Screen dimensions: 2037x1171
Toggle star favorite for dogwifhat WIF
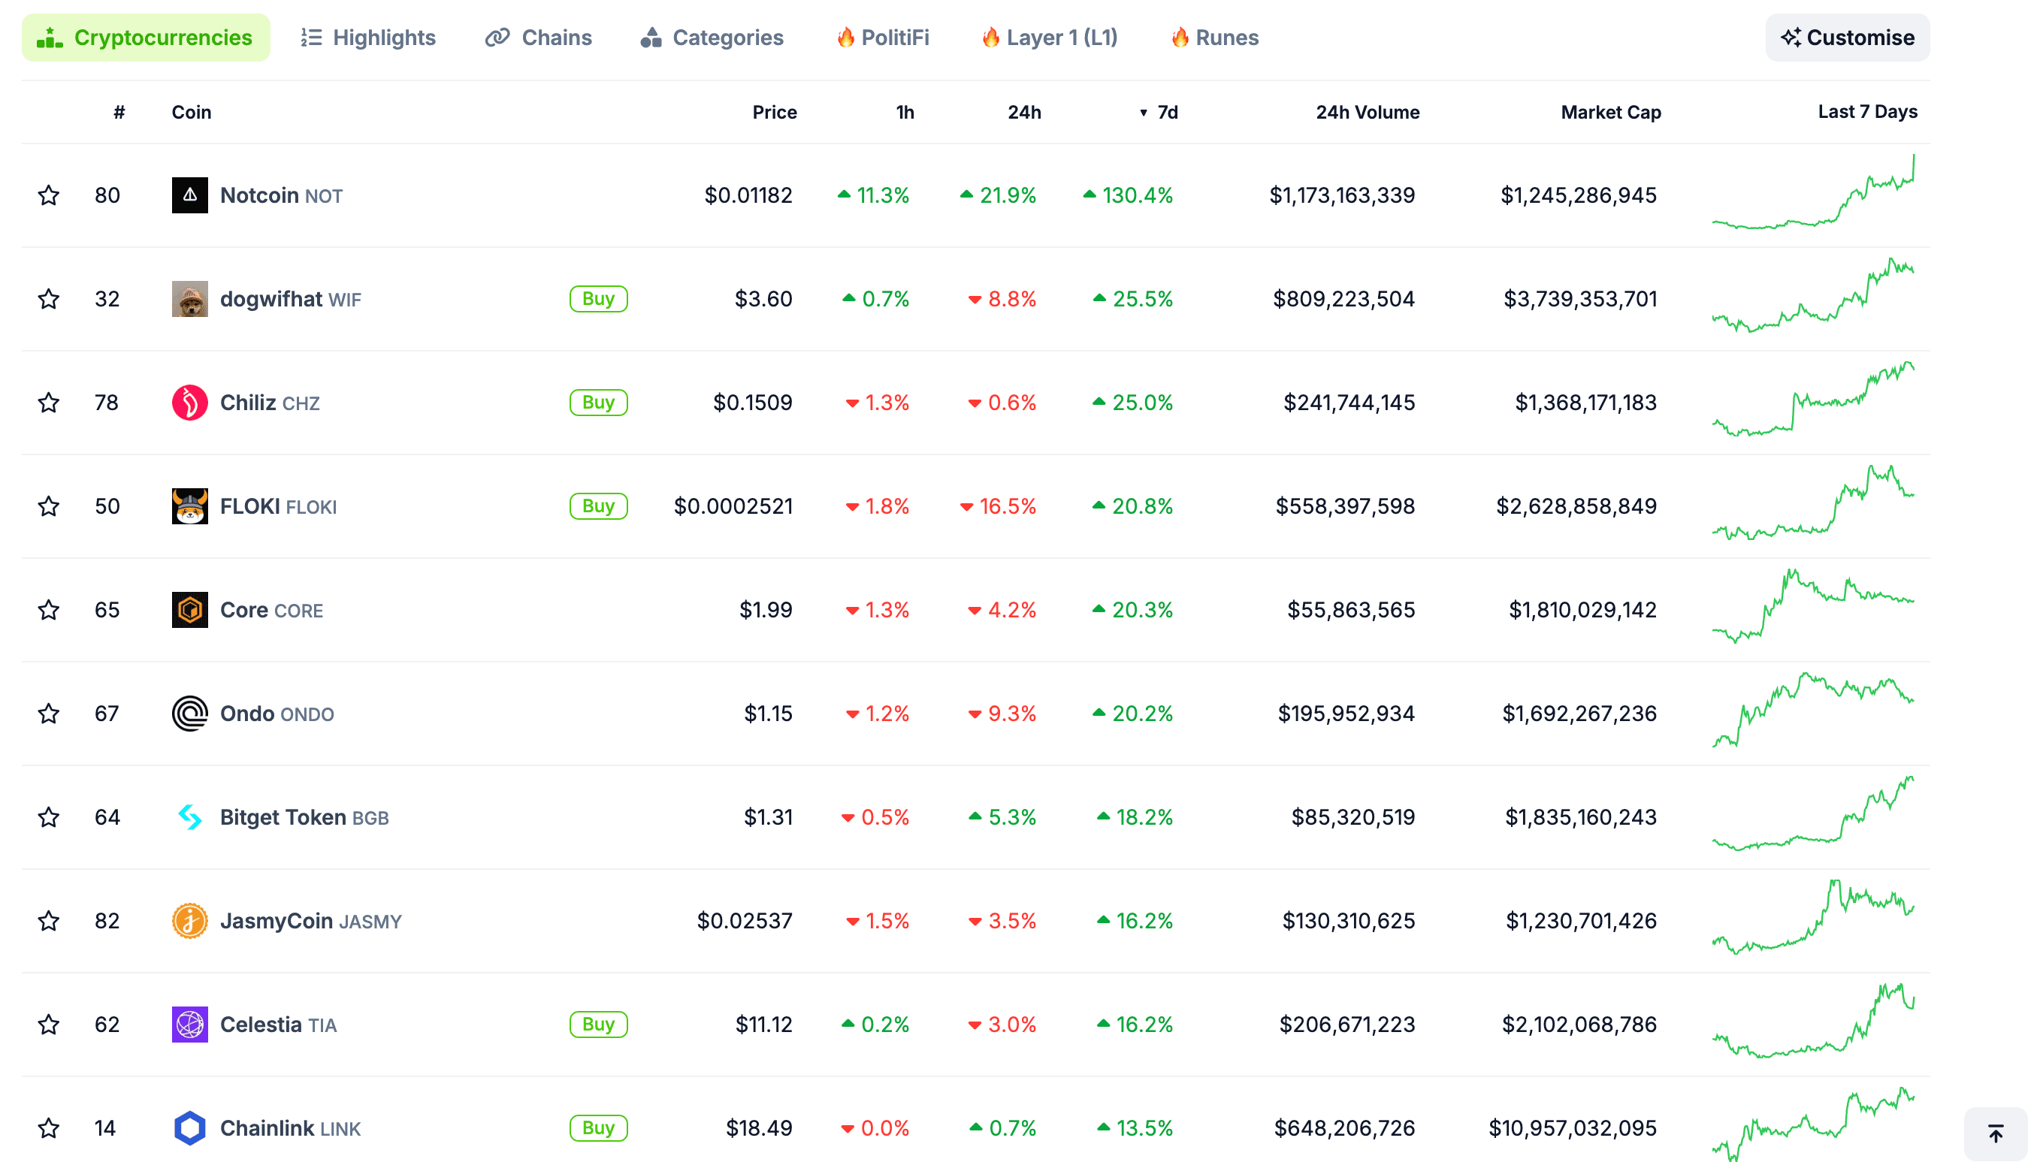[50, 298]
